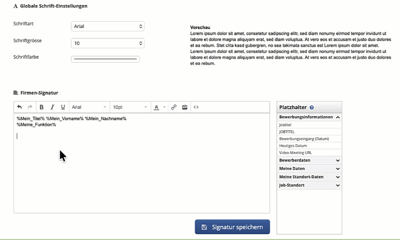Screen dimensions: 400x240
Task: Click the redo arrow in editor toolbar
Action: point(30,107)
